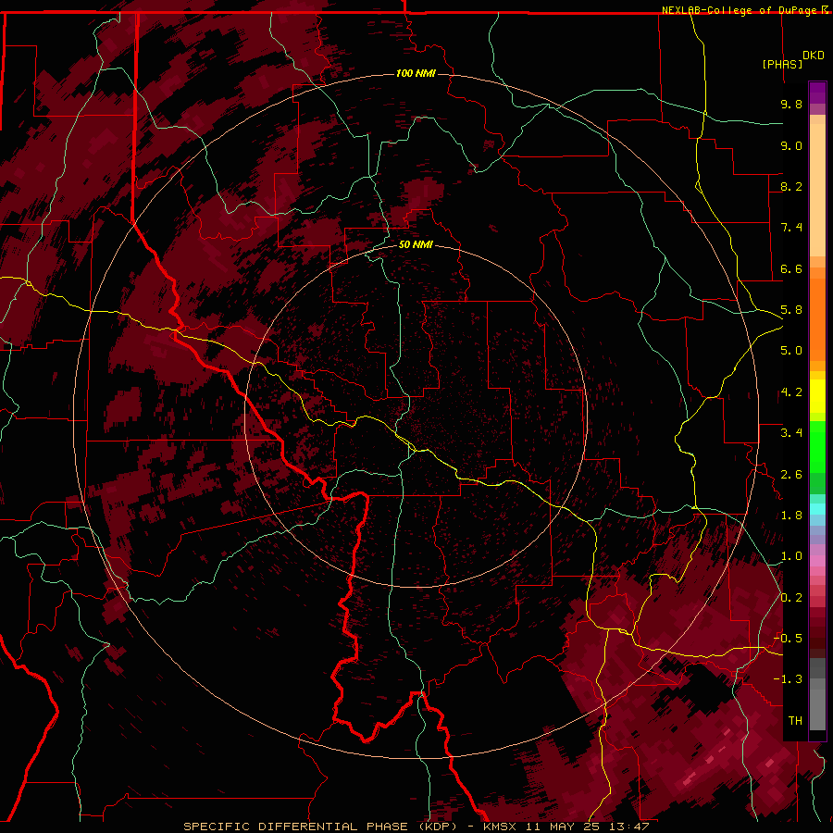Click the -0.5 value on the scale
The image size is (833, 833).
point(788,639)
